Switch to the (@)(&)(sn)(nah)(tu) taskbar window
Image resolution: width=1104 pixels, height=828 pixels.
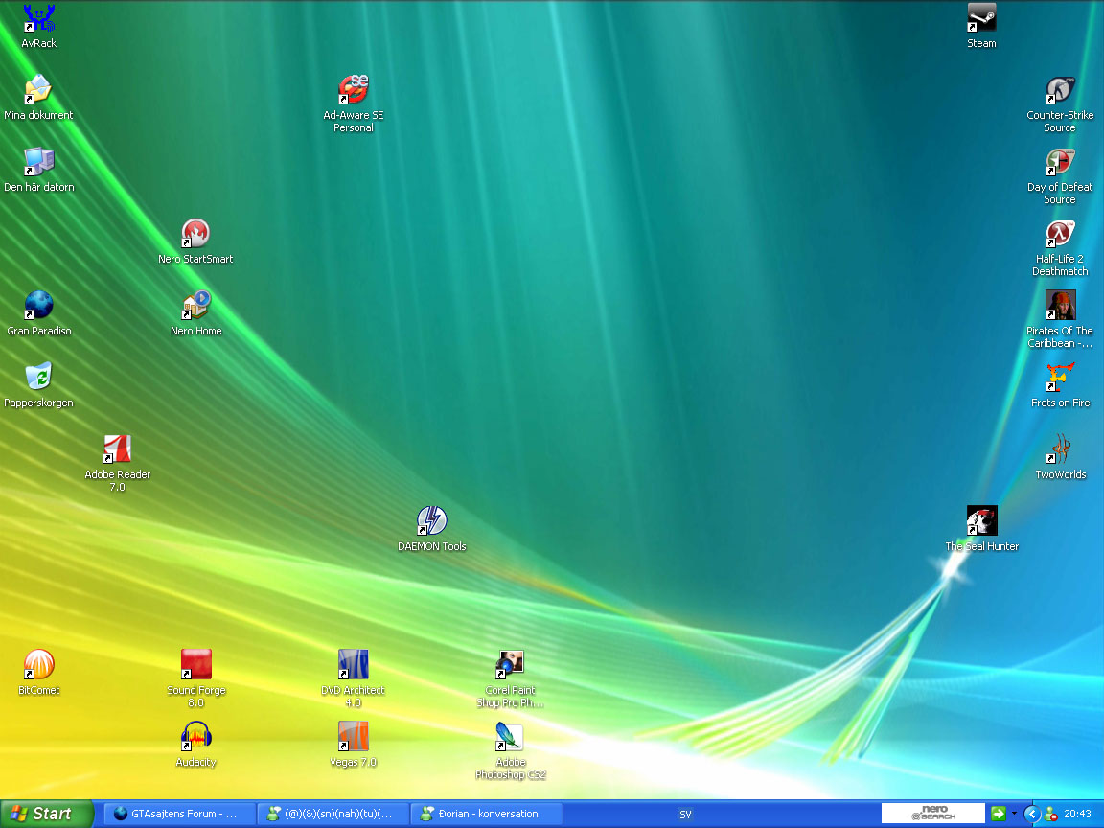[x=333, y=814]
